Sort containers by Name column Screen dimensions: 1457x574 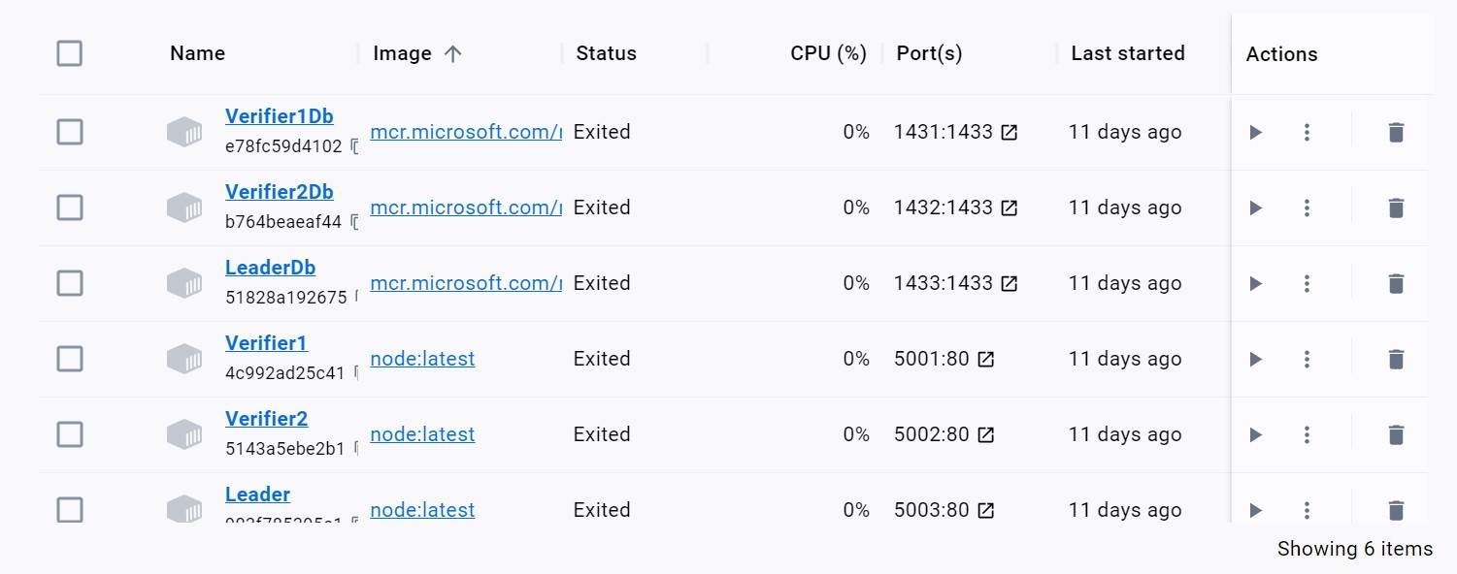tap(197, 53)
